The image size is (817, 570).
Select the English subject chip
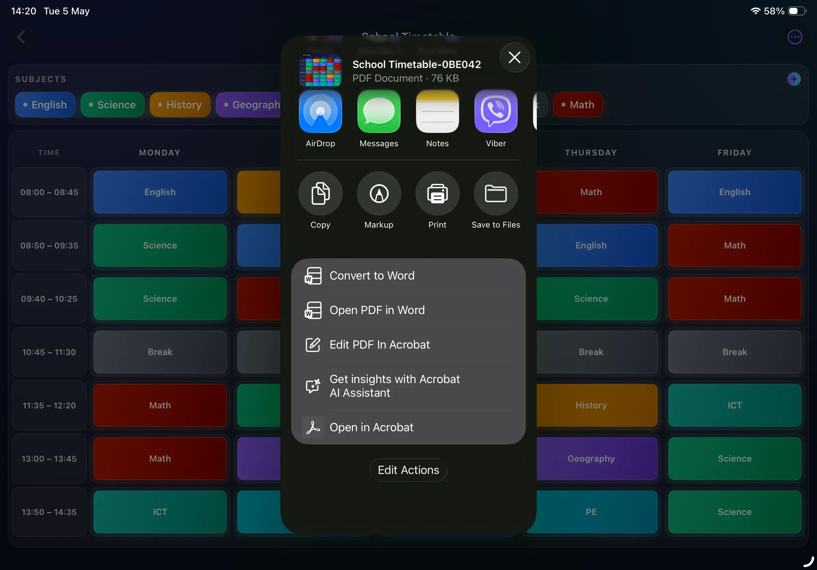tap(45, 105)
